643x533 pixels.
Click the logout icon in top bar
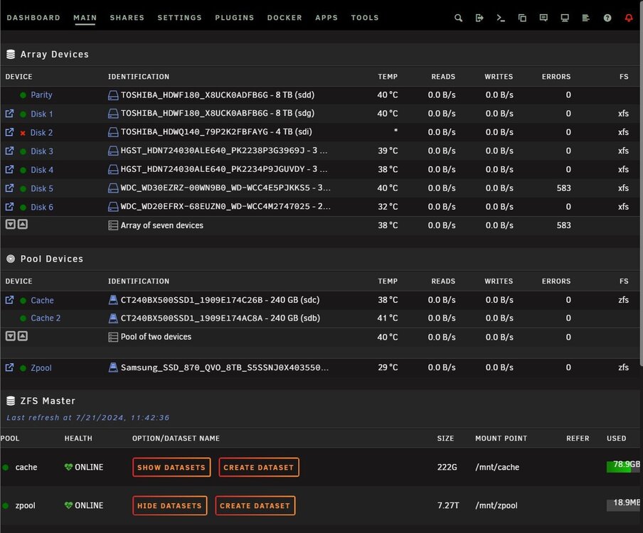pyautogui.click(x=479, y=18)
